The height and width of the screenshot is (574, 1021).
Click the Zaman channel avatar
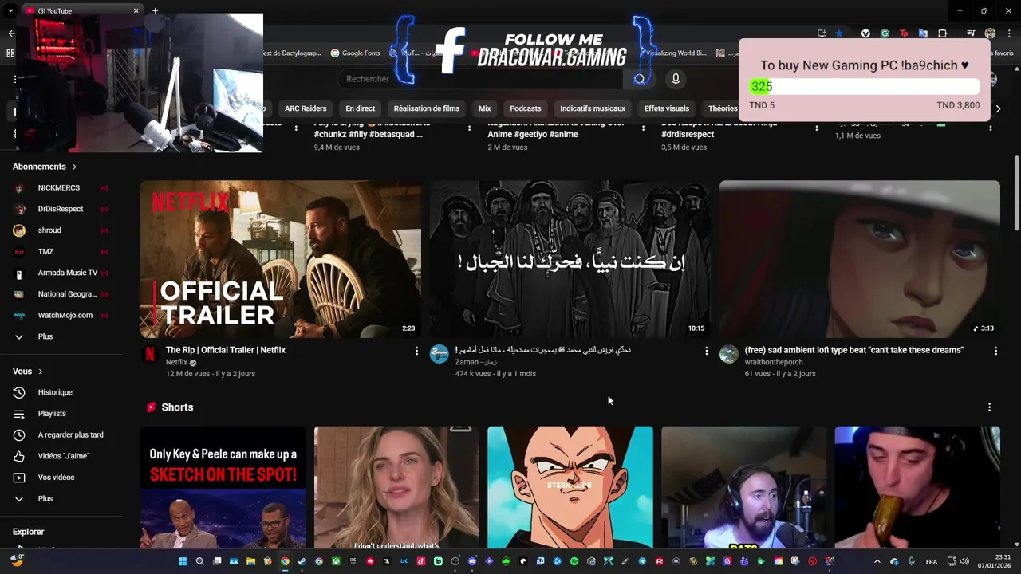click(x=440, y=354)
